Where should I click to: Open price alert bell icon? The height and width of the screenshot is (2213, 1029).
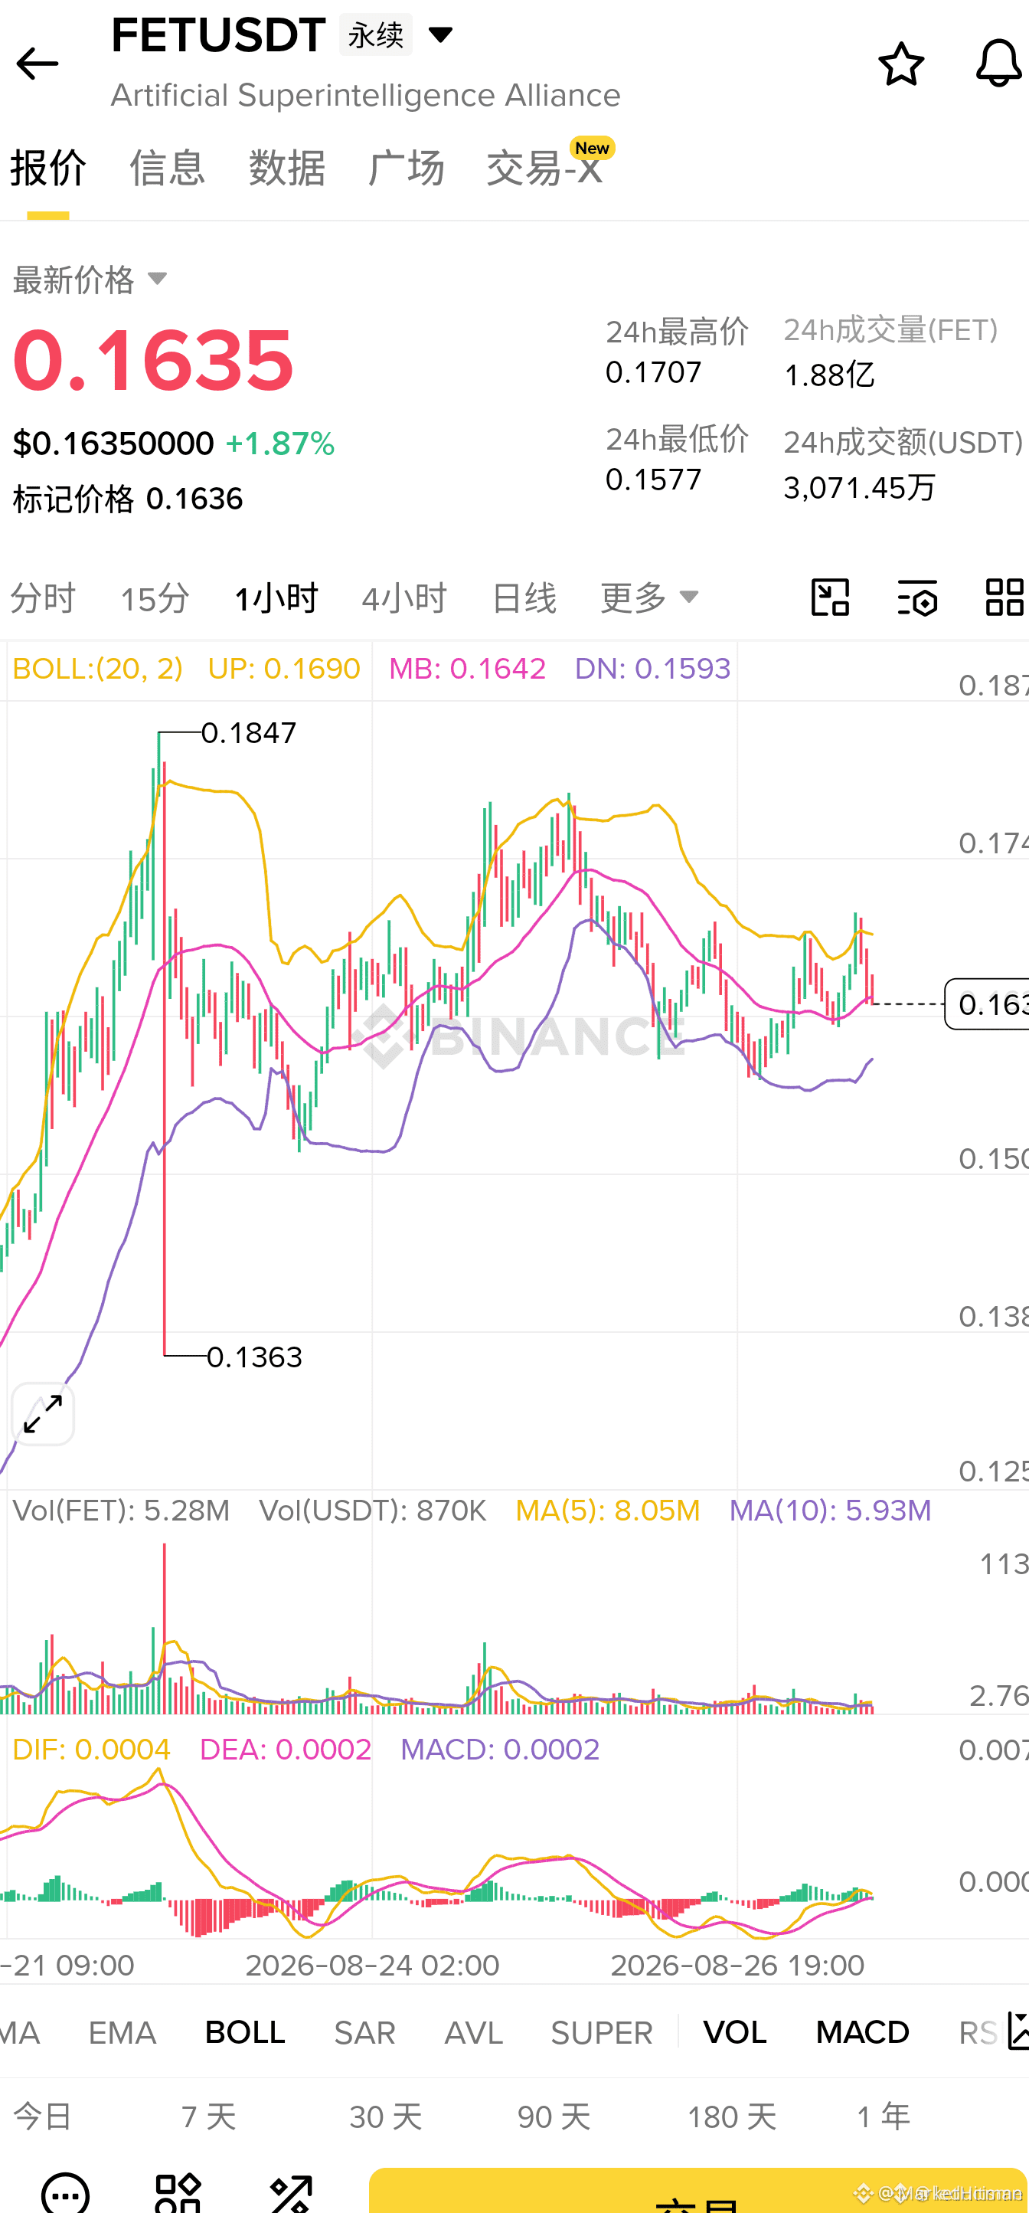[x=998, y=64]
